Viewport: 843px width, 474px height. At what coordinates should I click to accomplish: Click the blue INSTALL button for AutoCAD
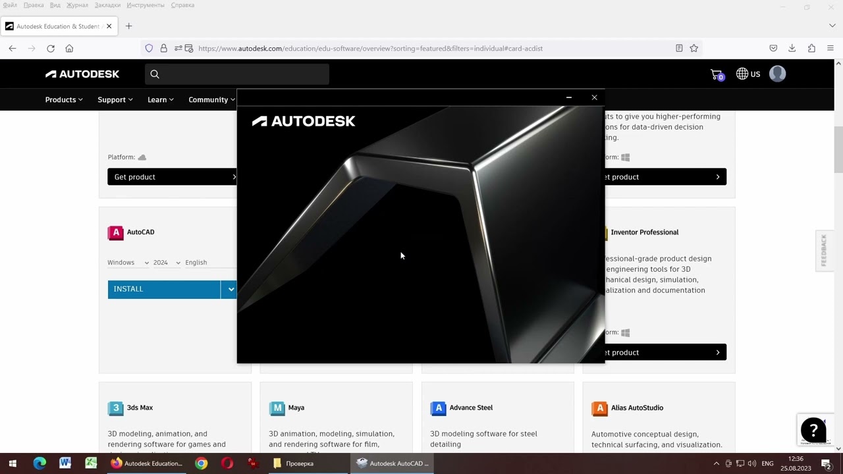164,289
